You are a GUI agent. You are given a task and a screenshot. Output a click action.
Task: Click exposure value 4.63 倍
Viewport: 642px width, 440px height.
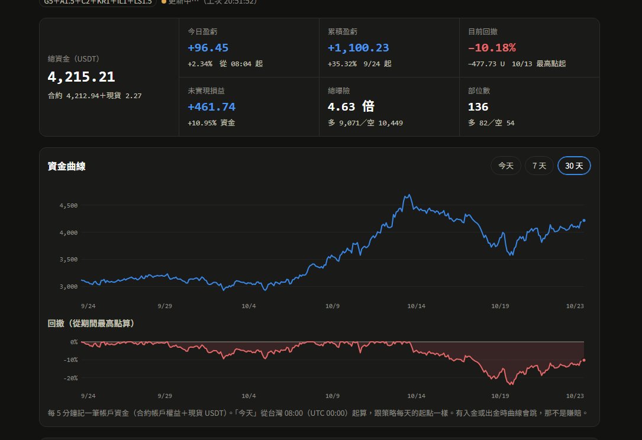click(x=351, y=107)
